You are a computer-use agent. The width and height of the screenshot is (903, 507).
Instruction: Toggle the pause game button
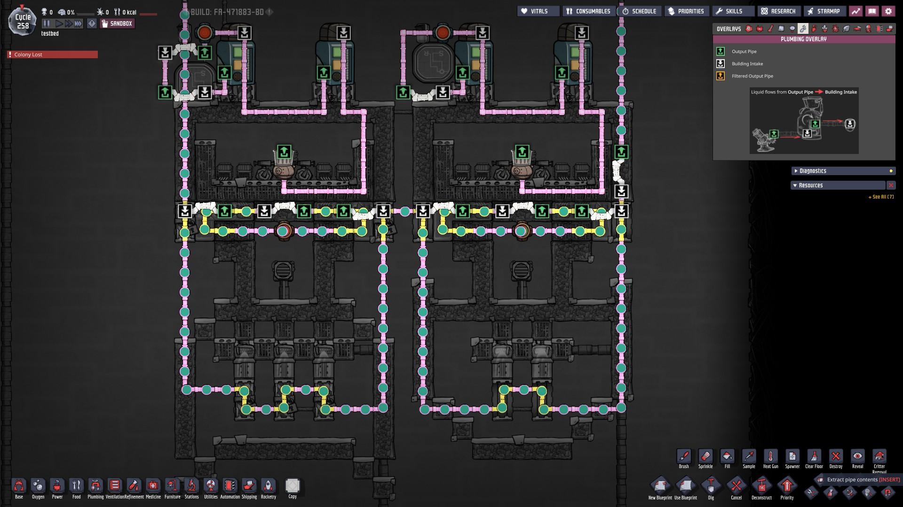pos(47,23)
